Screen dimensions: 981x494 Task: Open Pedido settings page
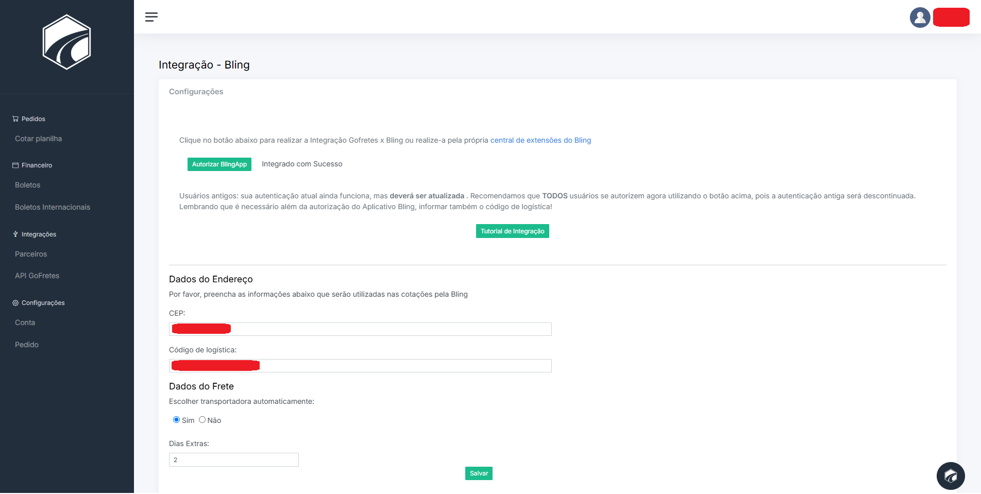(x=27, y=345)
